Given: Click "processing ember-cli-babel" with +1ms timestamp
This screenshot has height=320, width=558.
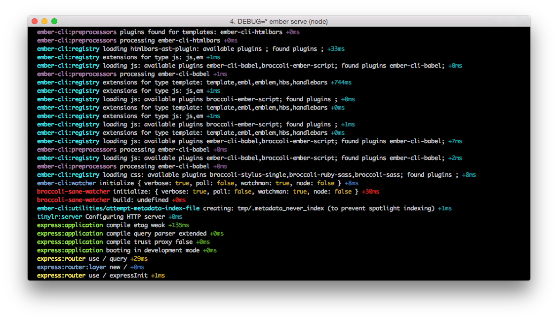Looking at the screenshot, I should pos(164,74).
